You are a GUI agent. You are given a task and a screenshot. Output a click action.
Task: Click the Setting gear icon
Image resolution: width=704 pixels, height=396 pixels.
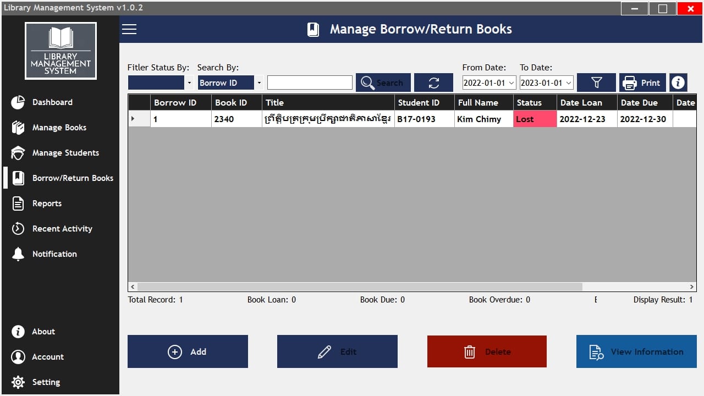point(18,382)
